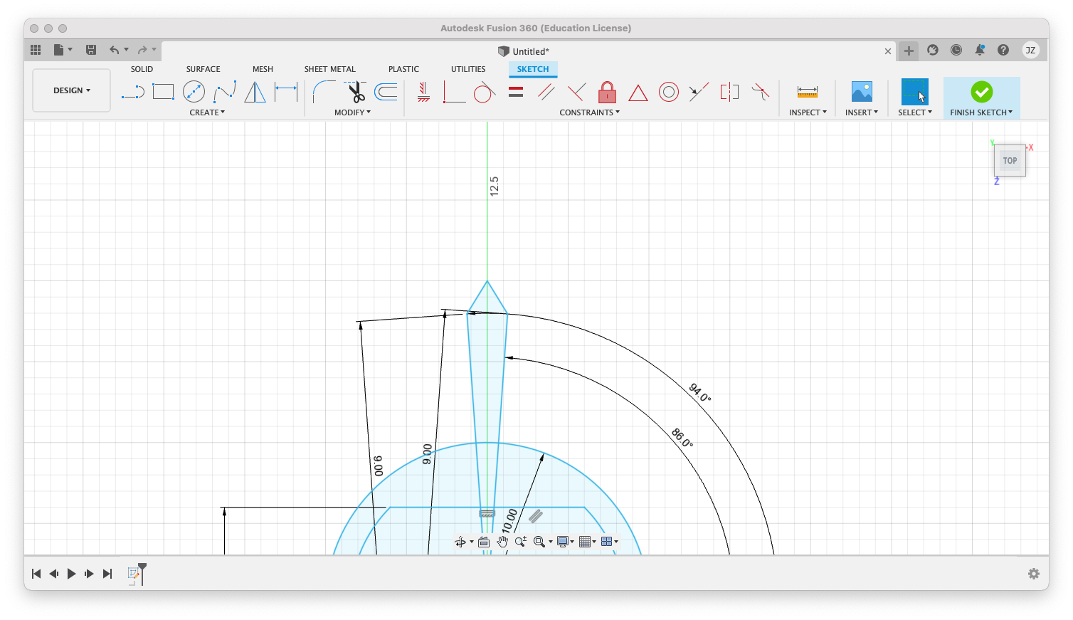The image size is (1073, 620).
Task: Jump to the timeline beginning
Action: tap(36, 574)
